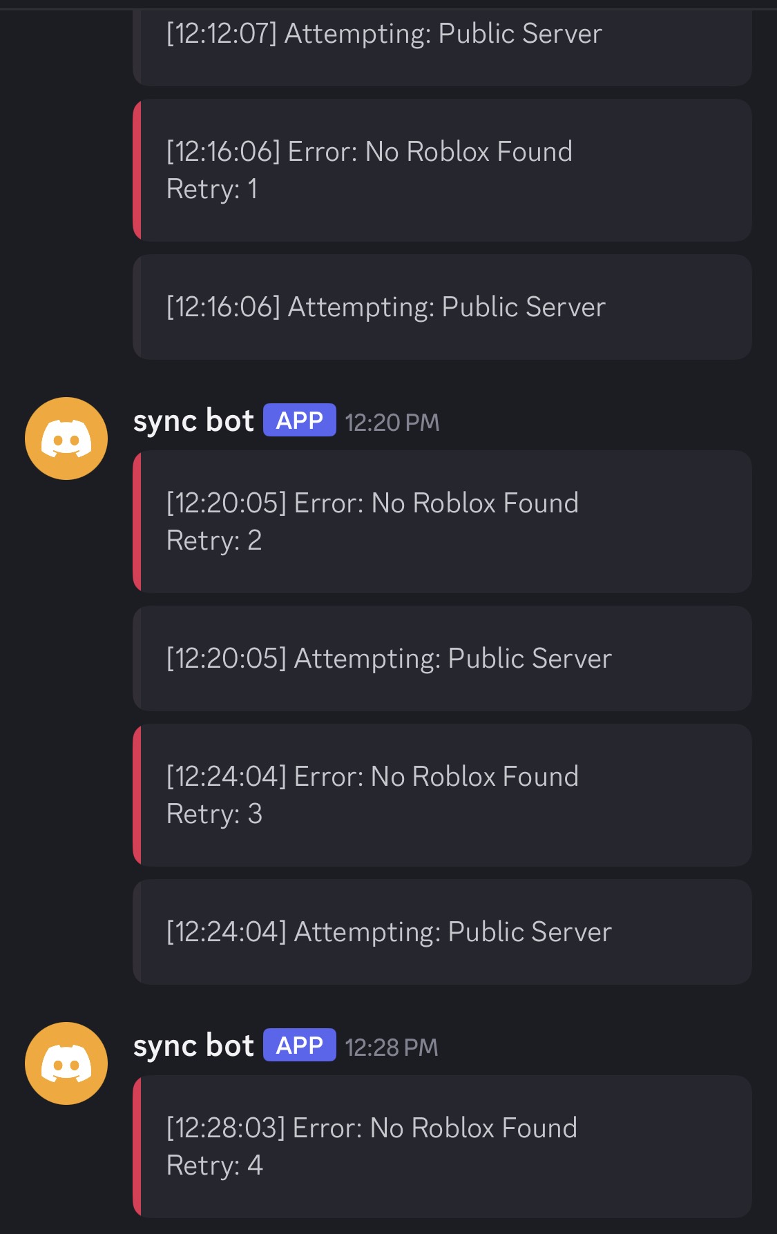This screenshot has height=1234, width=777.
Task: Click the "Retry: 3" line
Action: click(214, 814)
